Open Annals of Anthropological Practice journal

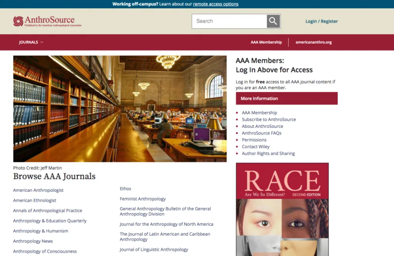(x=47, y=210)
